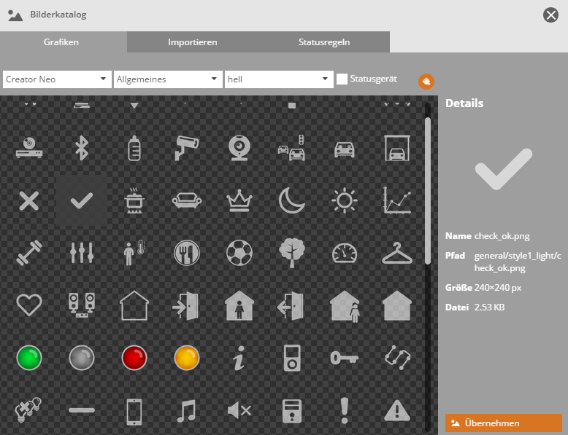Click the icon grid vertical scrollbar

[428, 189]
